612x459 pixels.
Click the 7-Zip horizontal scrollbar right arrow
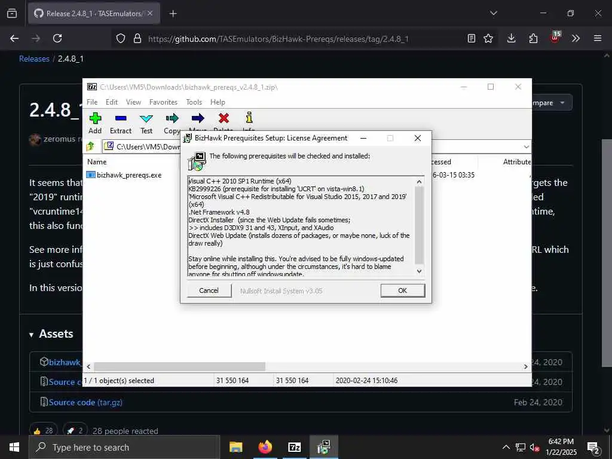pos(526,366)
